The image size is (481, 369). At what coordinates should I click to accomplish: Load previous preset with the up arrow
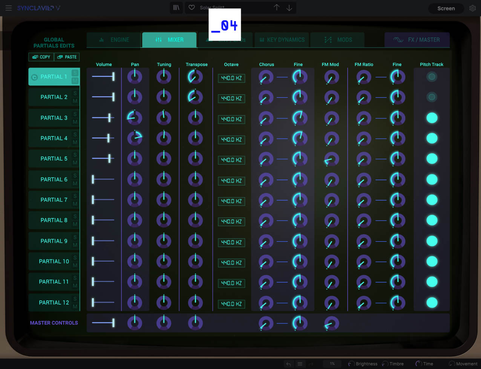pos(276,8)
